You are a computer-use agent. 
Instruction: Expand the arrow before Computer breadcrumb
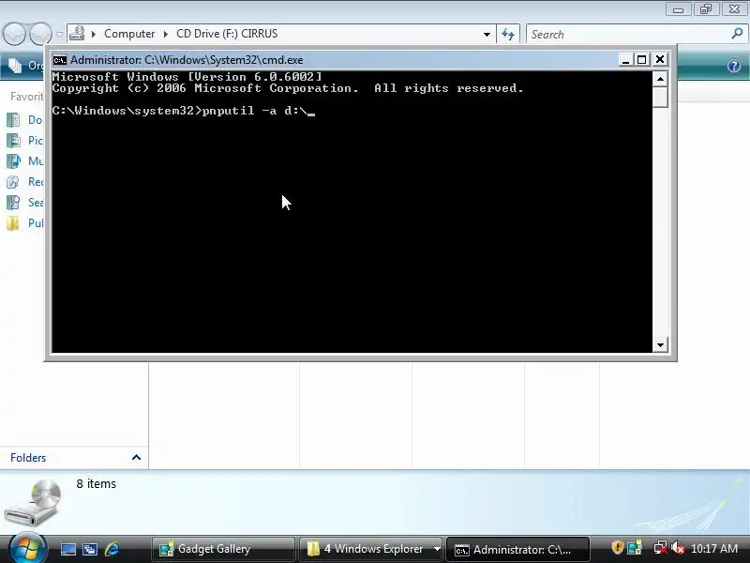coord(94,34)
